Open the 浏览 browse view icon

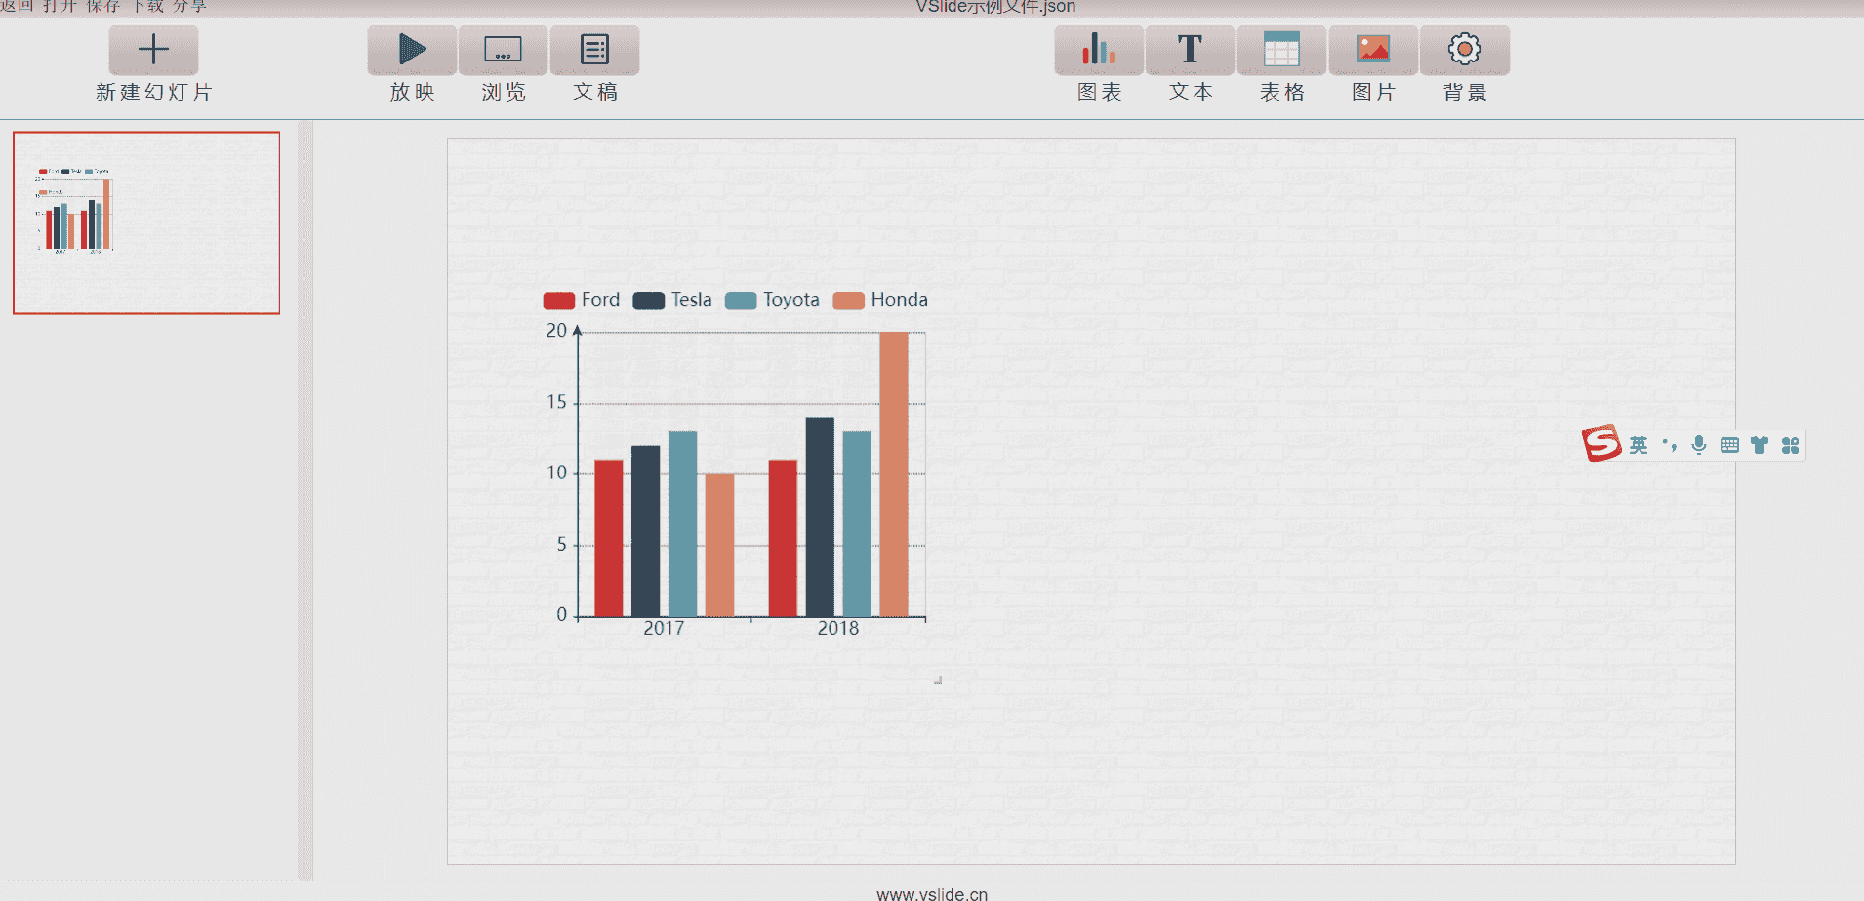pyautogui.click(x=503, y=50)
